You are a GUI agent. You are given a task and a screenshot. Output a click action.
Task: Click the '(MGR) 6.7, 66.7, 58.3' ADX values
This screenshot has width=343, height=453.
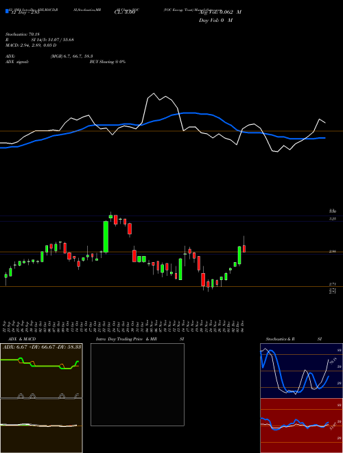point(71,56)
